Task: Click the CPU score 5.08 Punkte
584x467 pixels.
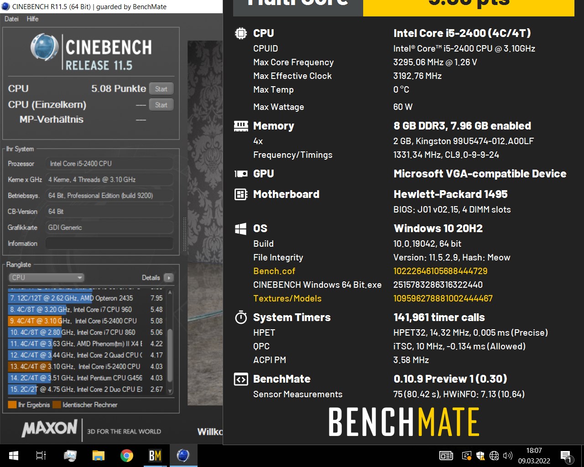Action: click(x=119, y=88)
